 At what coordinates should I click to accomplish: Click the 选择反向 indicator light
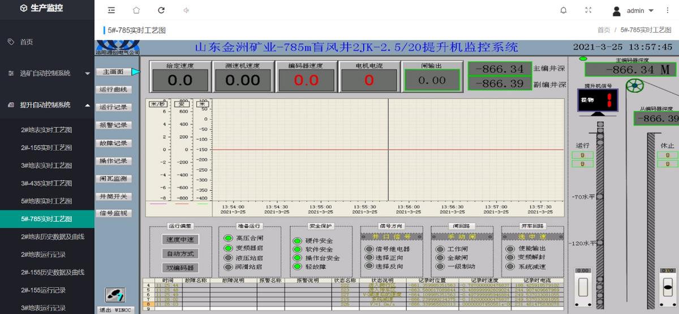(x=368, y=266)
